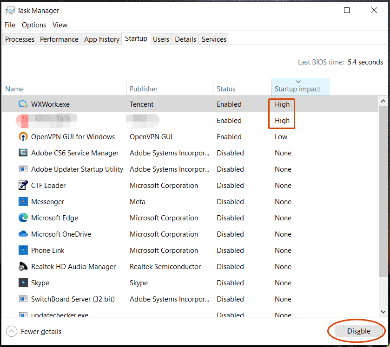
Task: Select the Startup tab
Action: (136, 39)
